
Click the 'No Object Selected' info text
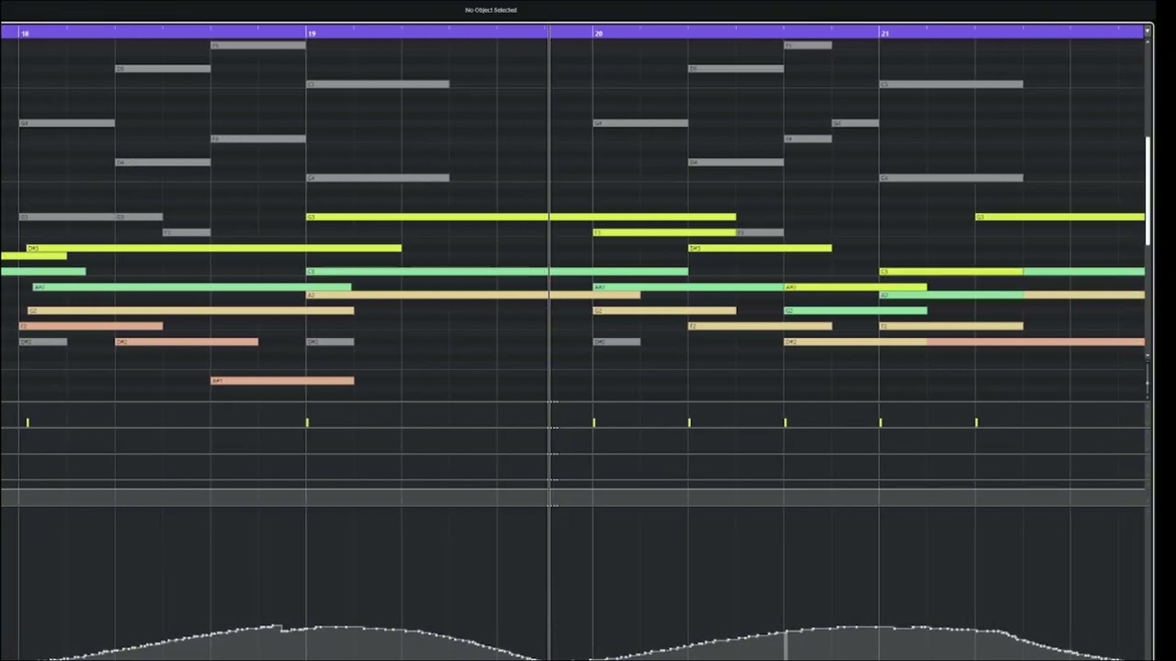[491, 10]
